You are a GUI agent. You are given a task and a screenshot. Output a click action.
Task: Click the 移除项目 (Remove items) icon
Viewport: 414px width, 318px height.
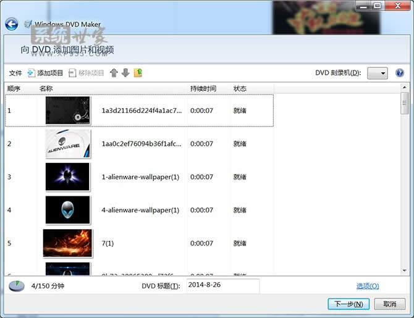coord(72,73)
